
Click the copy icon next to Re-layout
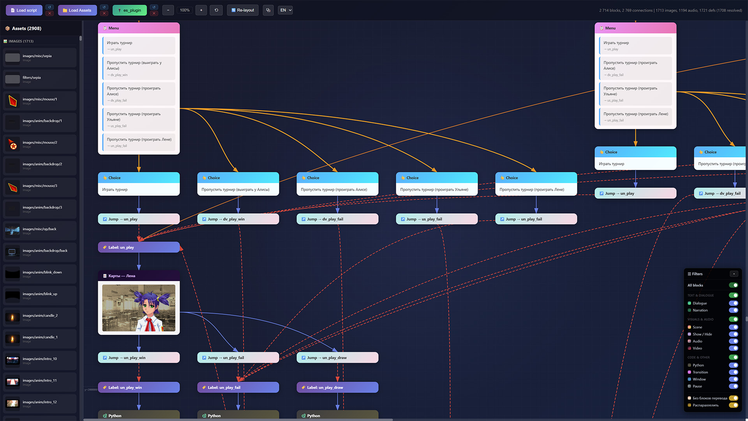pyautogui.click(x=268, y=10)
